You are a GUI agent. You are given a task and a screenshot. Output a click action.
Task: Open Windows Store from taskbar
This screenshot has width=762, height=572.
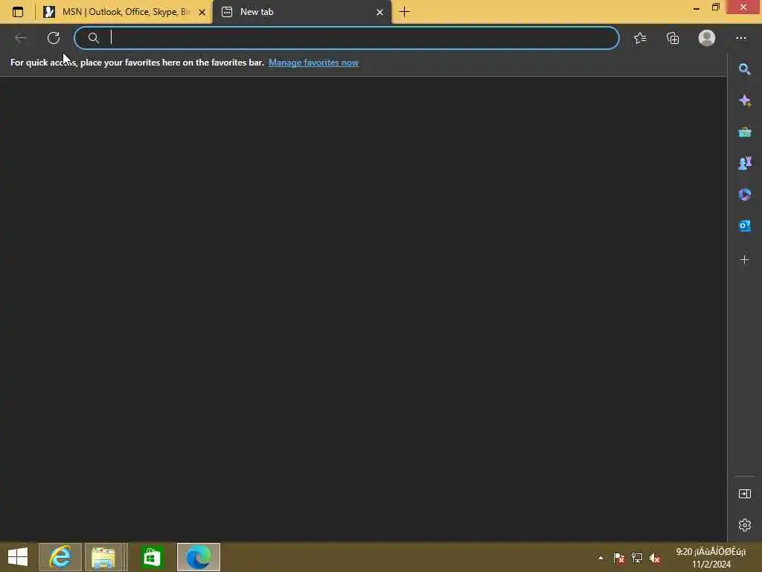coord(152,557)
